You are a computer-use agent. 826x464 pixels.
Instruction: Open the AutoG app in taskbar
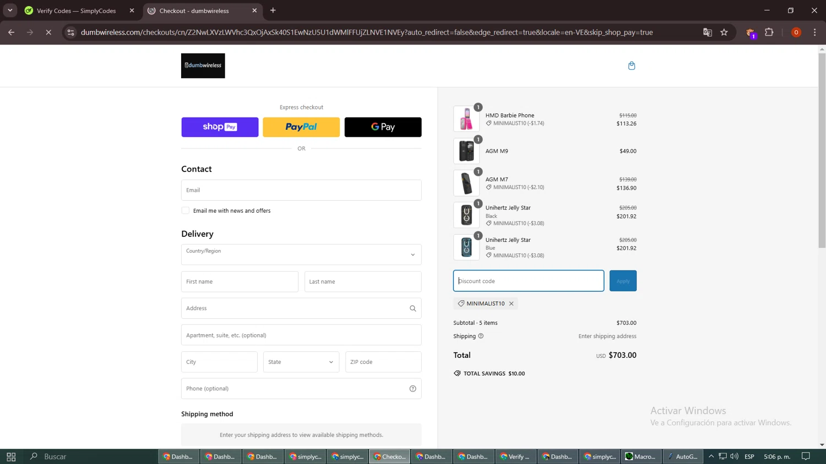[x=683, y=456]
